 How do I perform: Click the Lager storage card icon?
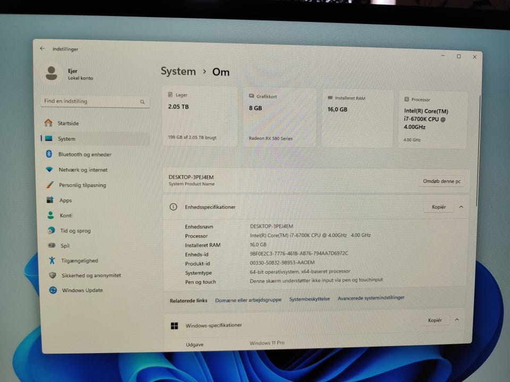(x=170, y=94)
